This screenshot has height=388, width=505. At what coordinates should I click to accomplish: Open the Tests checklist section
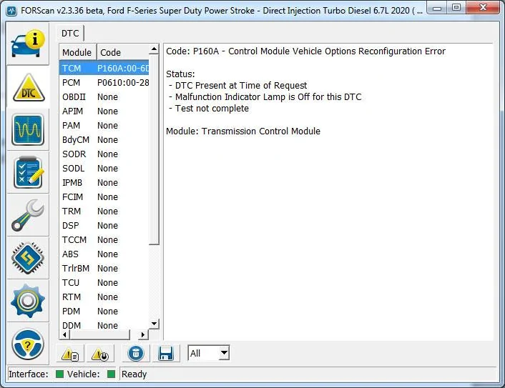click(28, 172)
